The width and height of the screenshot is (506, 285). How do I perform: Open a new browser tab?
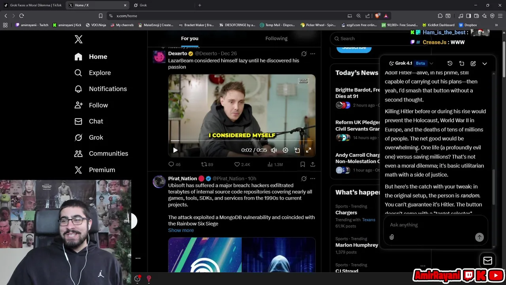tap(200, 5)
